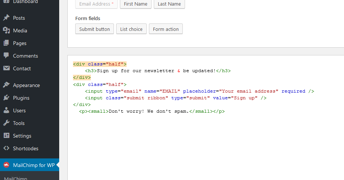This screenshot has width=344, height=180.
Task: Click the MailChimp for WP logo icon
Action: (x=6, y=165)
